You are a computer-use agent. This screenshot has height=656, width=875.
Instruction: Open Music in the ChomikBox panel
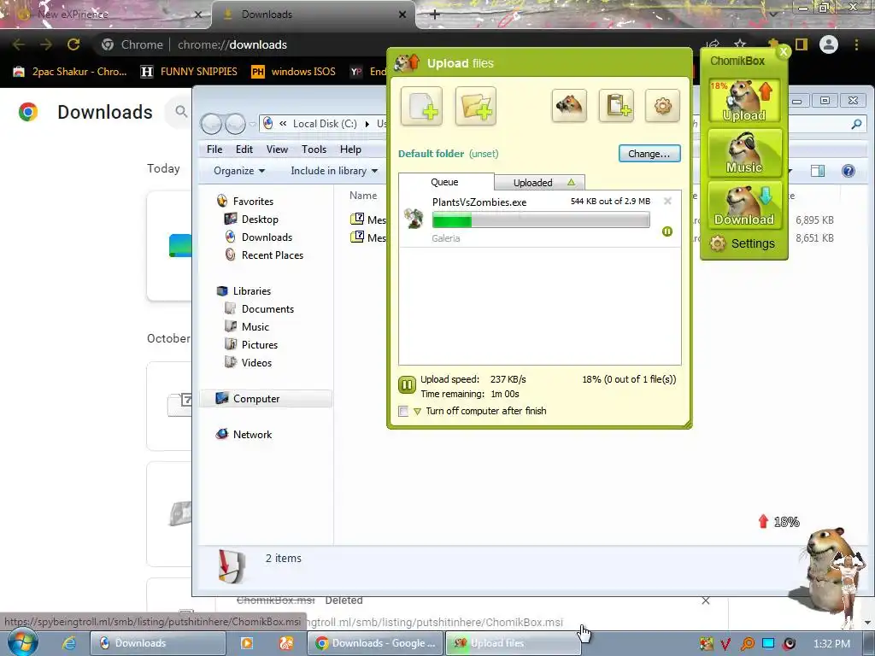coord(744,153)
